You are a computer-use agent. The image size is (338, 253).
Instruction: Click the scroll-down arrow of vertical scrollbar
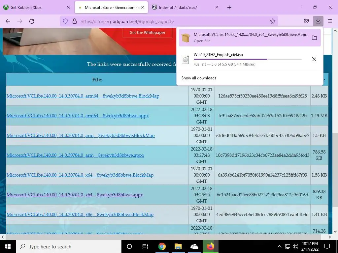(335, 232)
